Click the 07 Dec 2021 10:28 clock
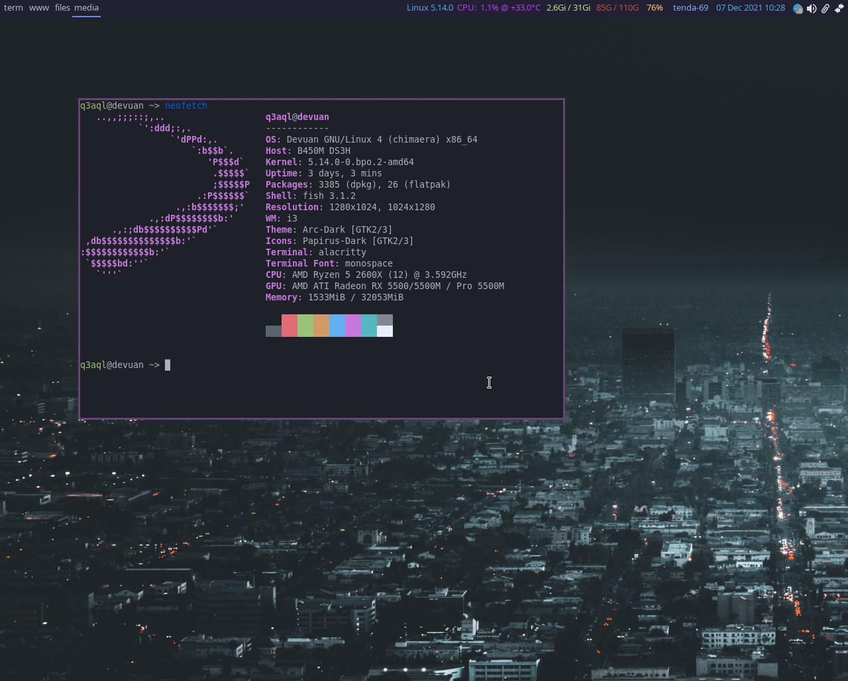 (x=751, y=8)
